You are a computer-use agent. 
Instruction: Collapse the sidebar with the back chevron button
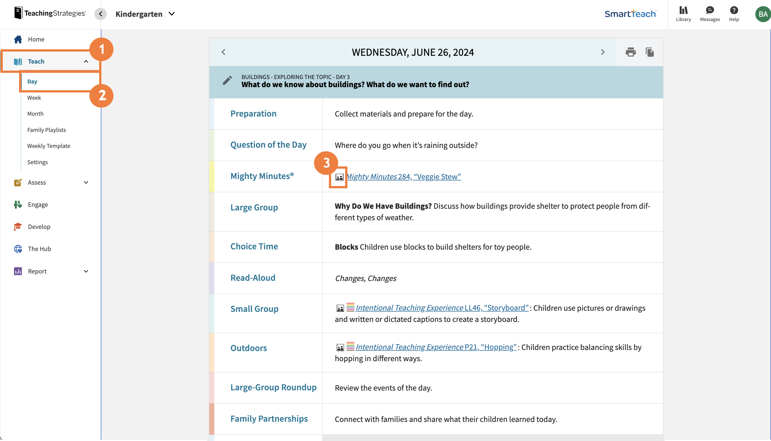(x=101, y=14)
